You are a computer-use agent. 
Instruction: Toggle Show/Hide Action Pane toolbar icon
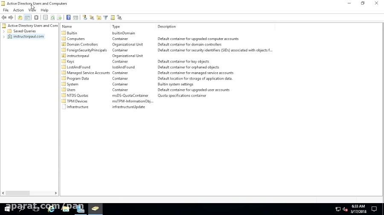[x=76, y=17]
